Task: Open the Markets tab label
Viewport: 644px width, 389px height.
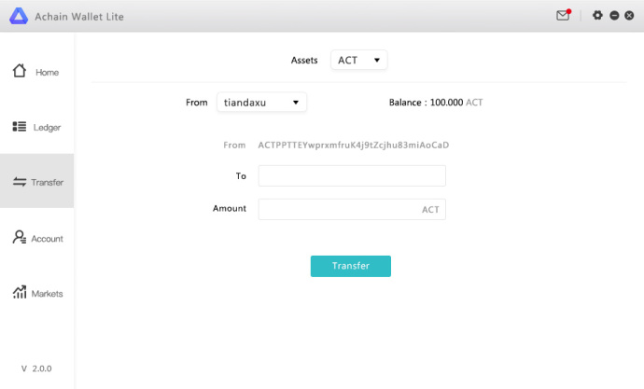Action: coord(48,294)
